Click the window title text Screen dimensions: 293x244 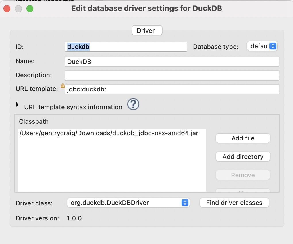pos(147,8)
